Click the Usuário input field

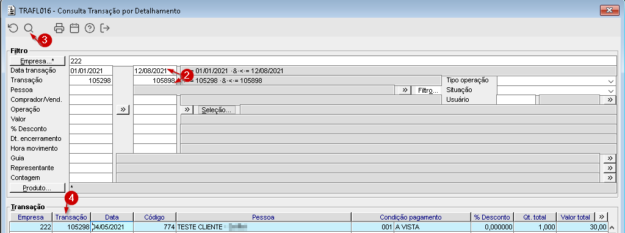pyautogui.click(x=516, y=100)
